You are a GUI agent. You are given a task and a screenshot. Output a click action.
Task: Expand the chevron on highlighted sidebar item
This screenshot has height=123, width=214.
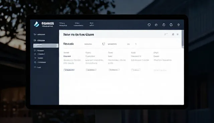click(57, 45)
